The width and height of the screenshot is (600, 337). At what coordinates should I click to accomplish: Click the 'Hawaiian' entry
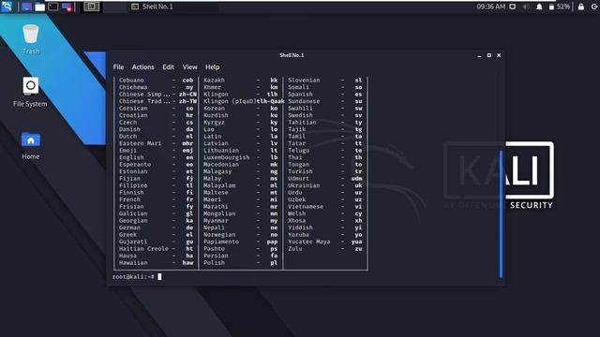tap(133, 263)
